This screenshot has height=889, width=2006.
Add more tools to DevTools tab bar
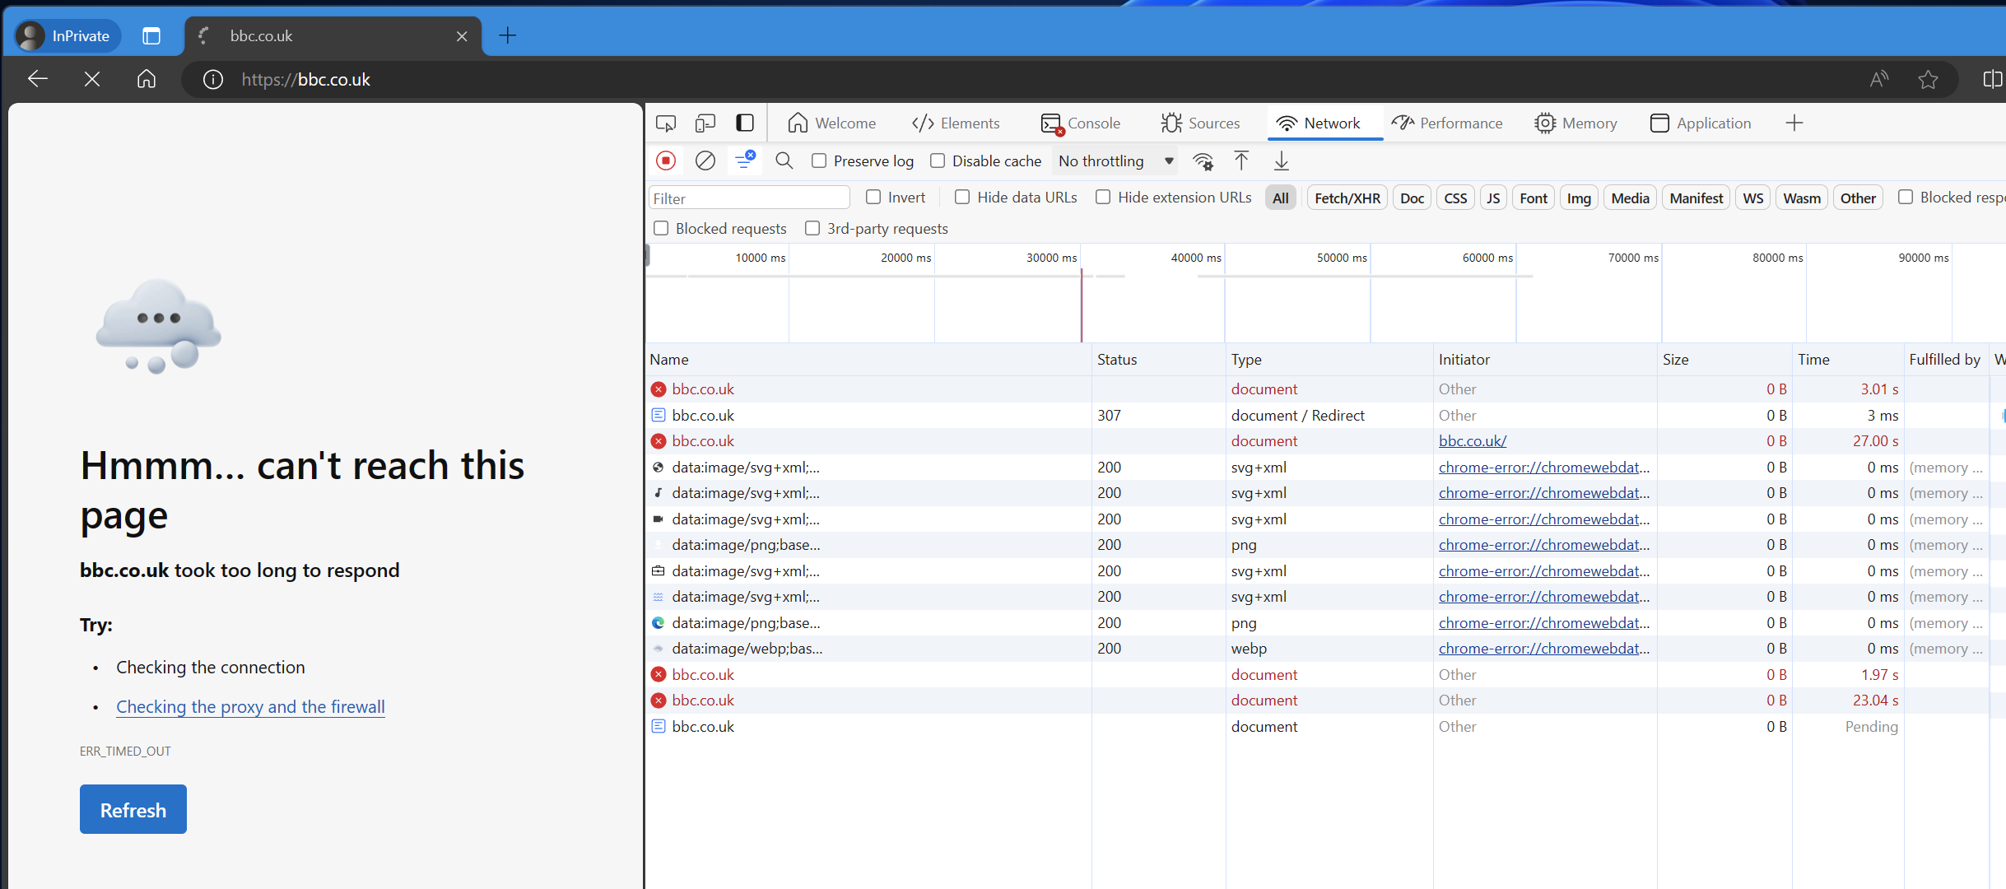1794,123
